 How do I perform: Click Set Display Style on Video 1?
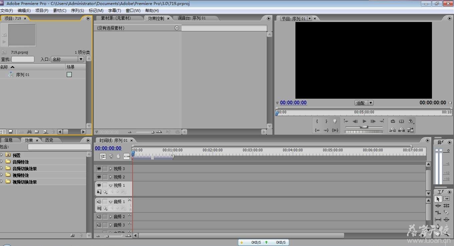click(99, 192)
